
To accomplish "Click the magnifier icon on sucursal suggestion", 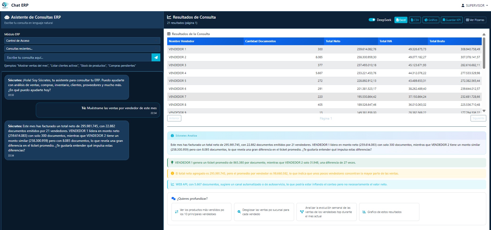I will coord(239,212).
